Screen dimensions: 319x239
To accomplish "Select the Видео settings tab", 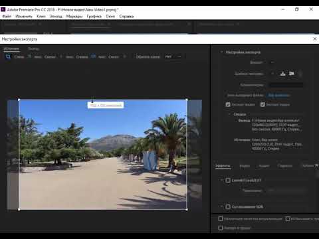I will (245, 166).
